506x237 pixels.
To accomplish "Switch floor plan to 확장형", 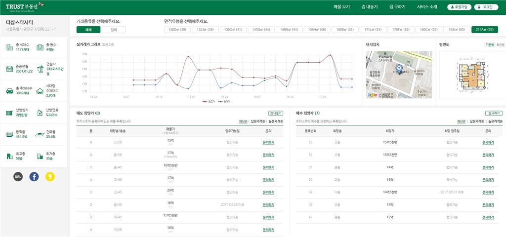I will coord(500,44).
